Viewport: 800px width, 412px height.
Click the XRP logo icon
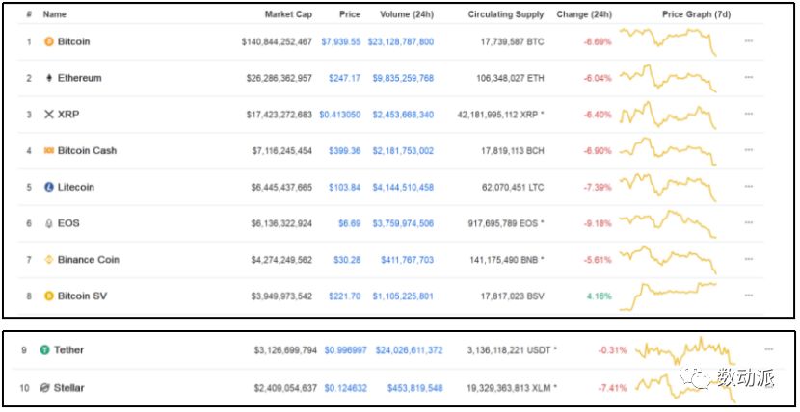pos(49,115)
